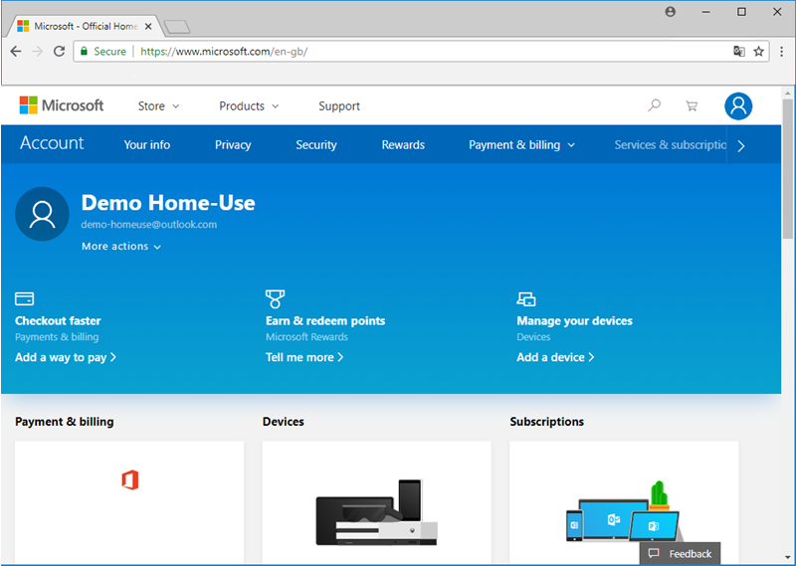Expand the Products dropdown menu
The height and width of the screenshot is (566, 796).
[249, 106]
